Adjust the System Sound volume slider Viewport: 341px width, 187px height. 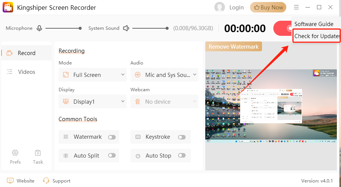click(x=150, y=28)
